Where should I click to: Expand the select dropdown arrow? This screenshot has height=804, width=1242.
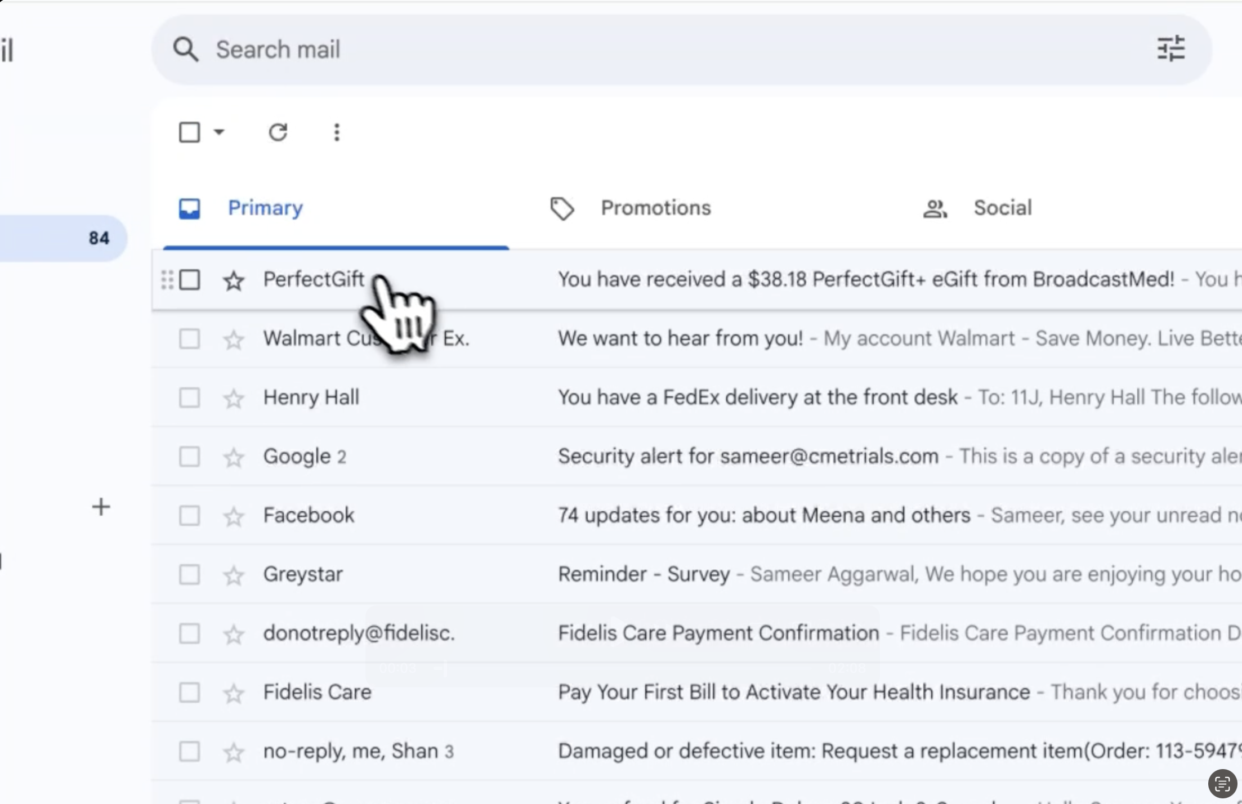(x=219, y=132)
